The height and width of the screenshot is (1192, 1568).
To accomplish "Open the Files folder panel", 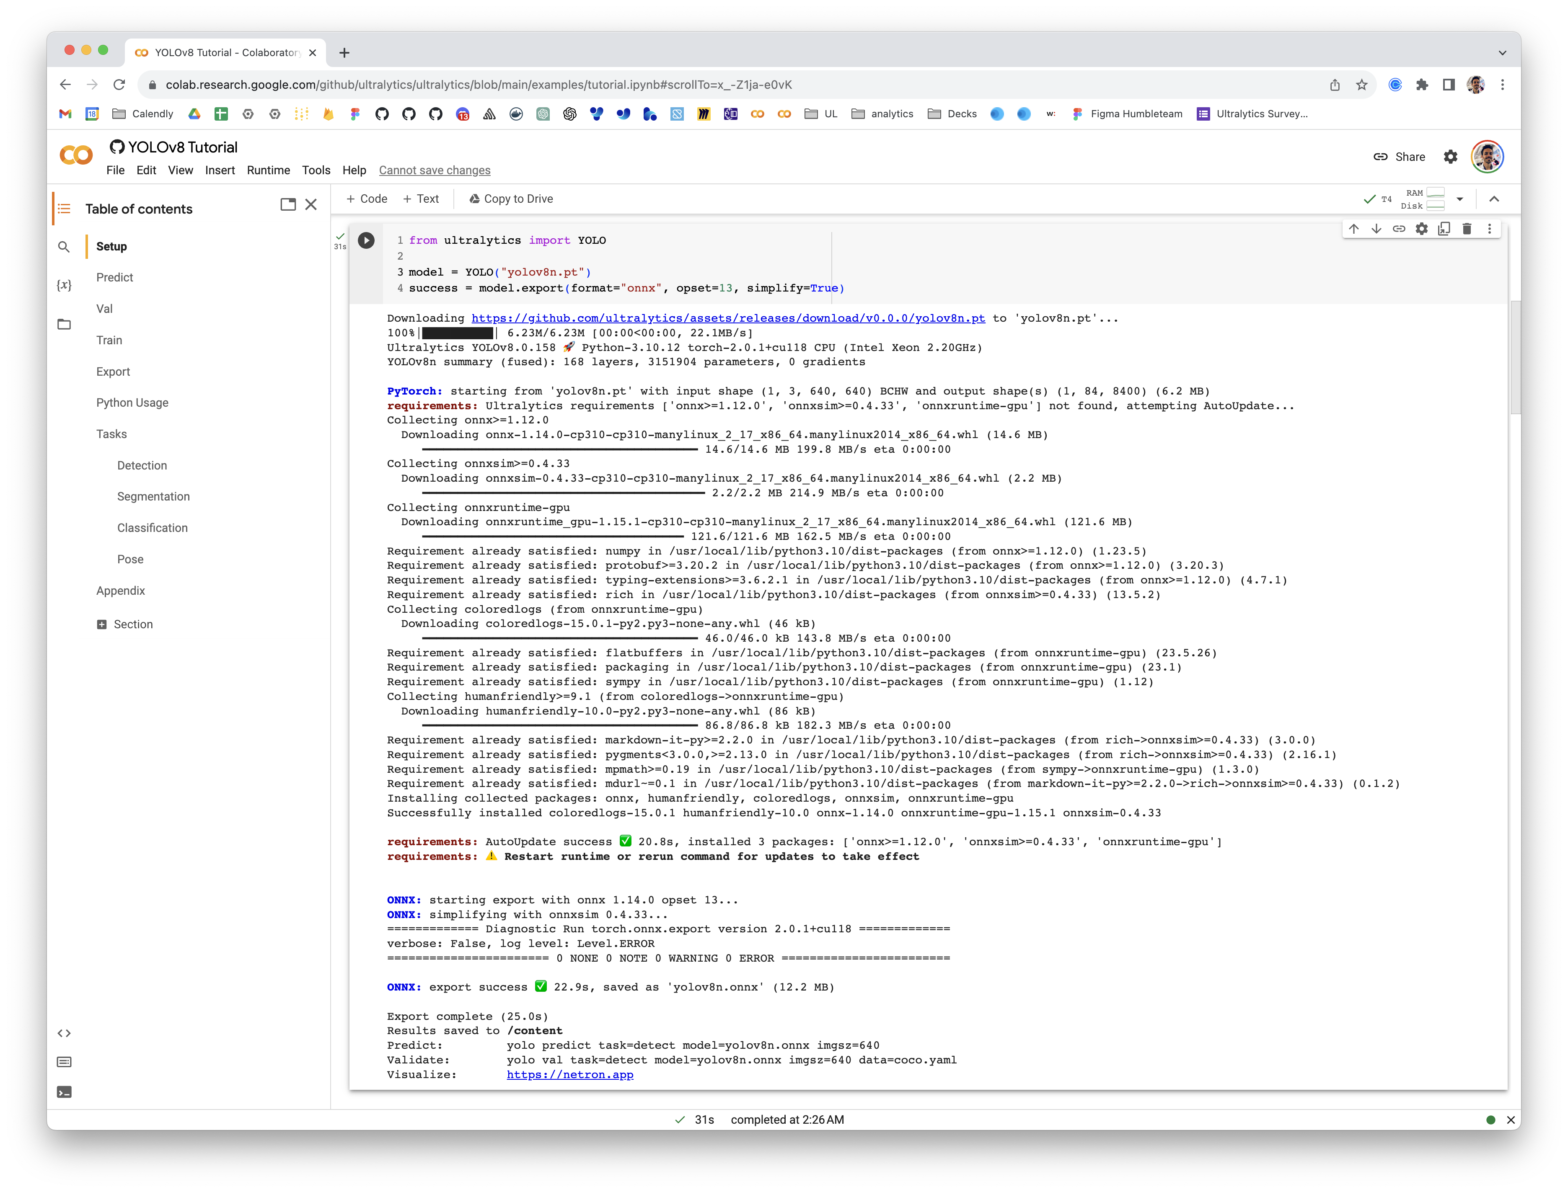I will 64,324.
